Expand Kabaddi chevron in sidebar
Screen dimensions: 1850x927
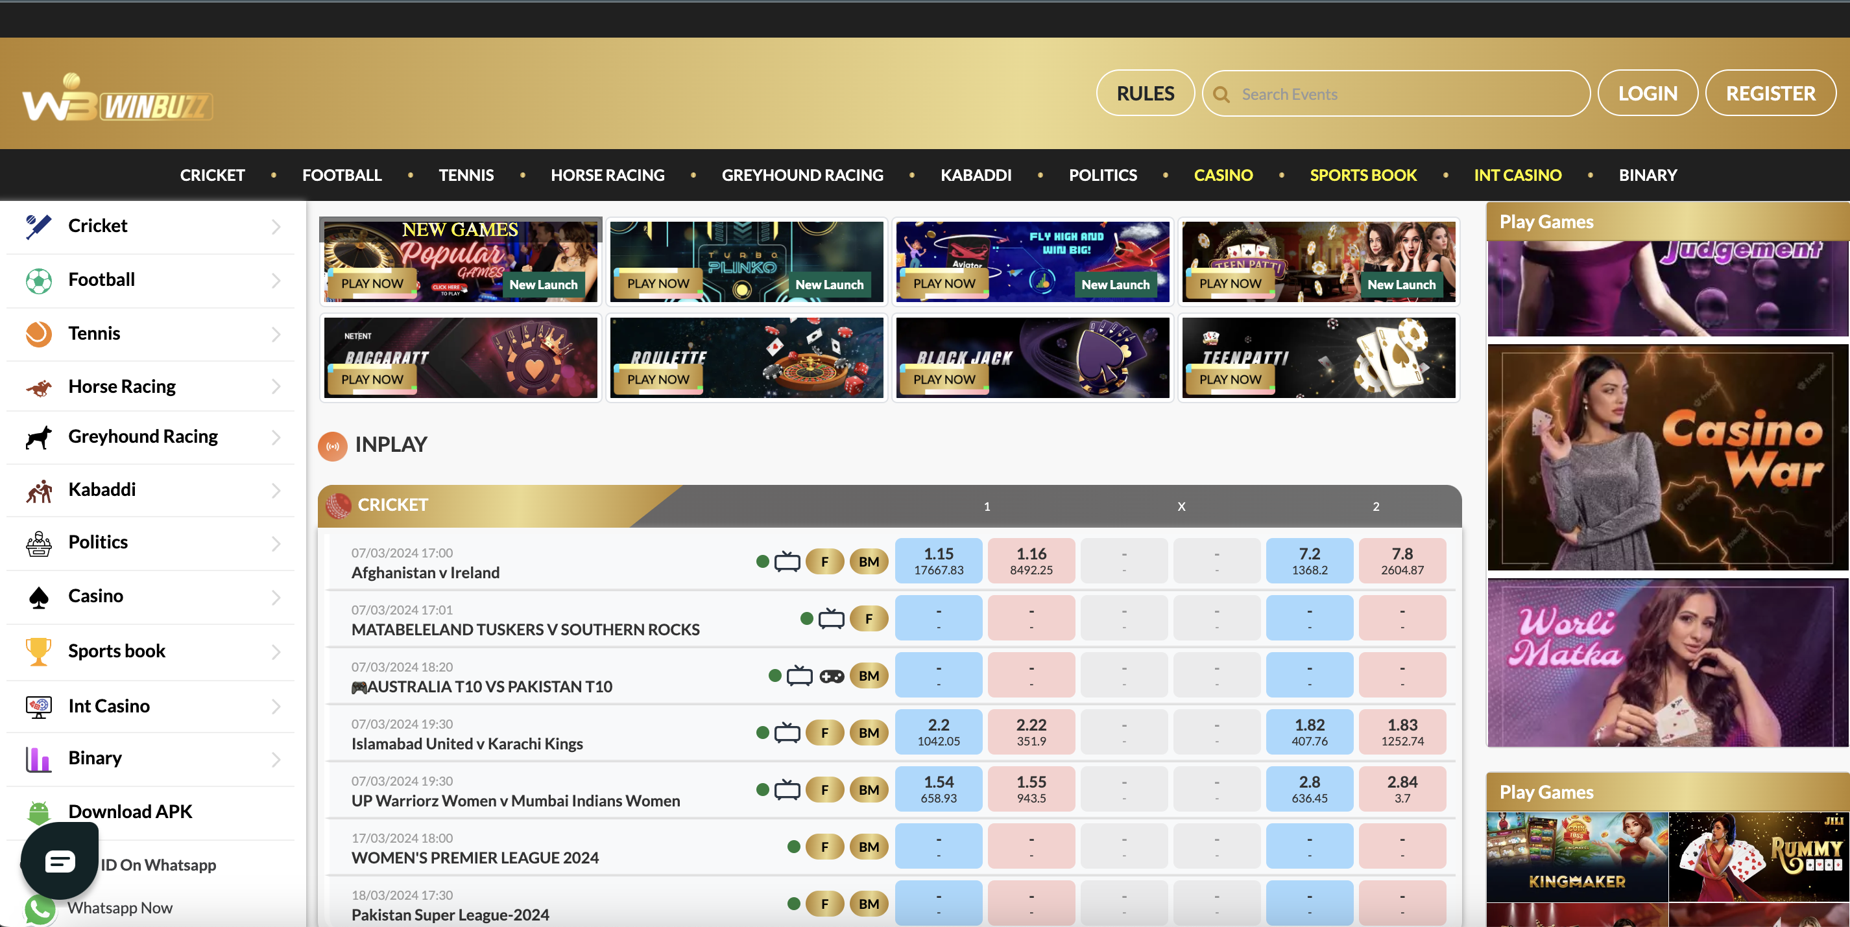tap(276, 491)
